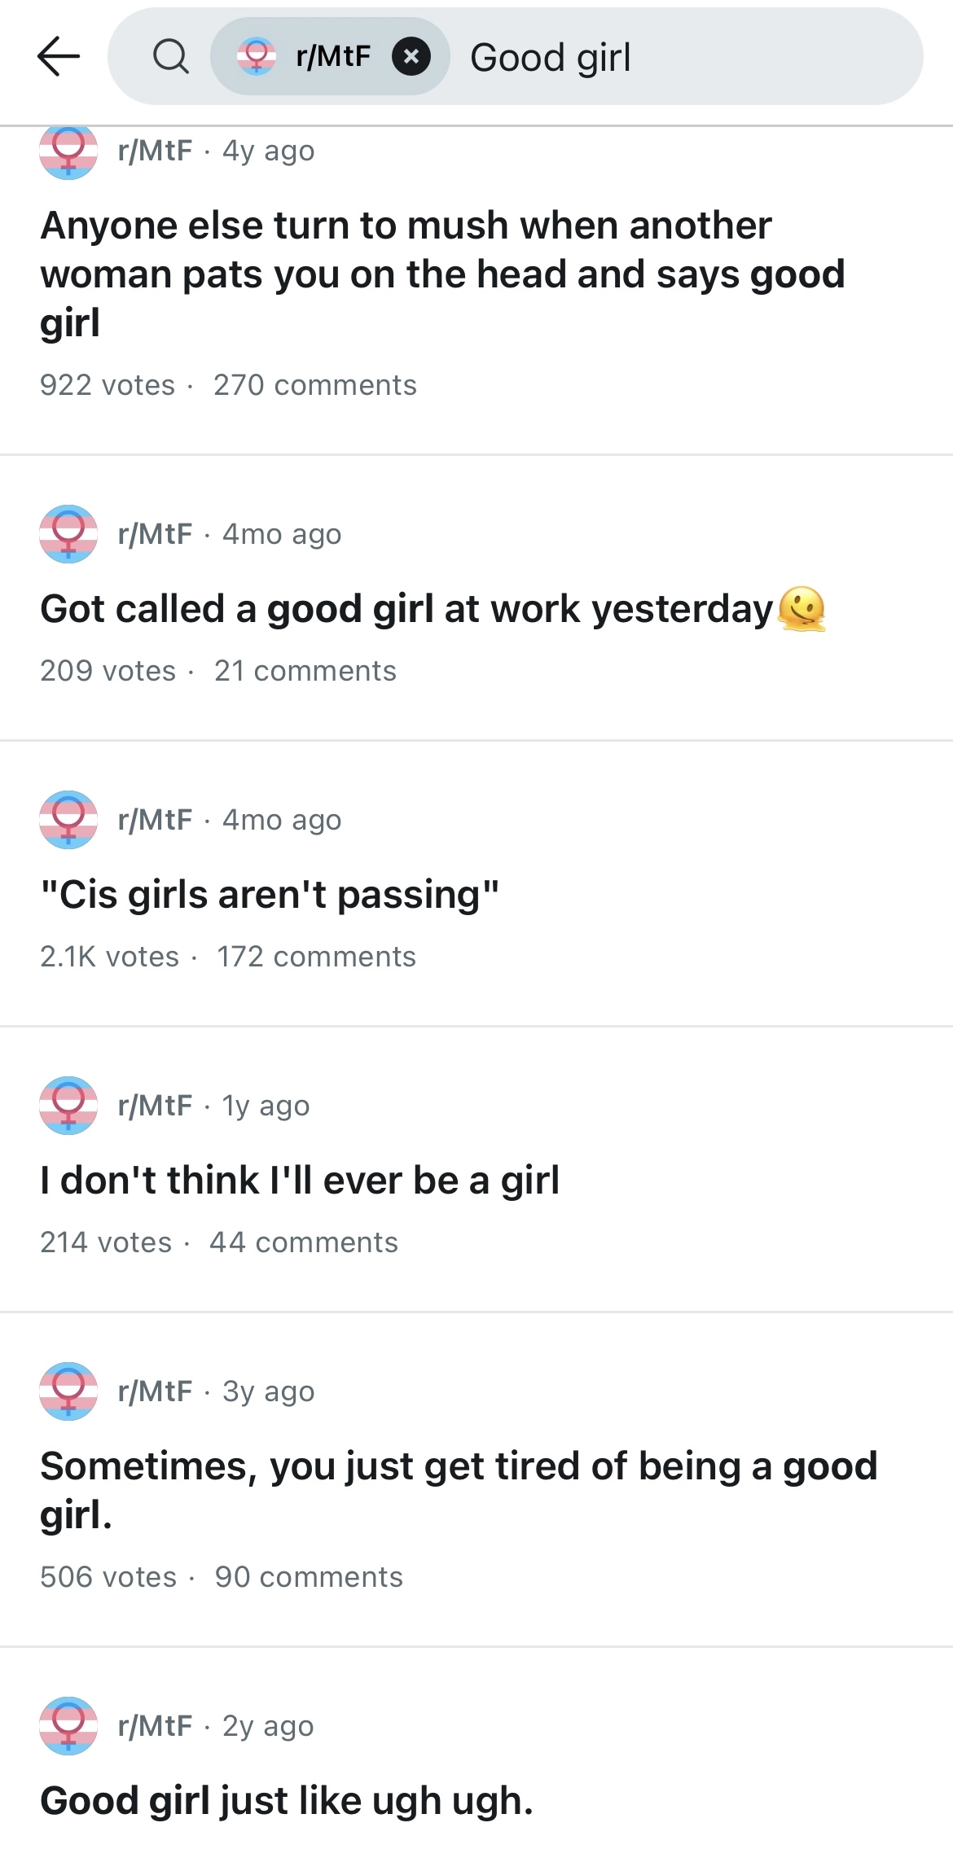This screenshot has width=953, height=1849.
Task: Open 'Good girl just like ugh ugh' post
Action: [287, 1800]
